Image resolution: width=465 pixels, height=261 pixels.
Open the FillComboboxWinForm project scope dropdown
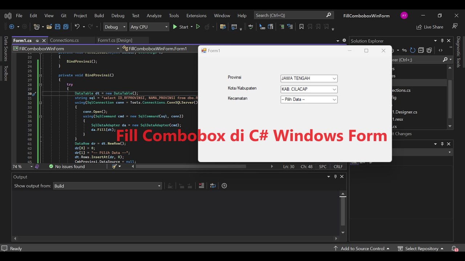tap(66, 49)
